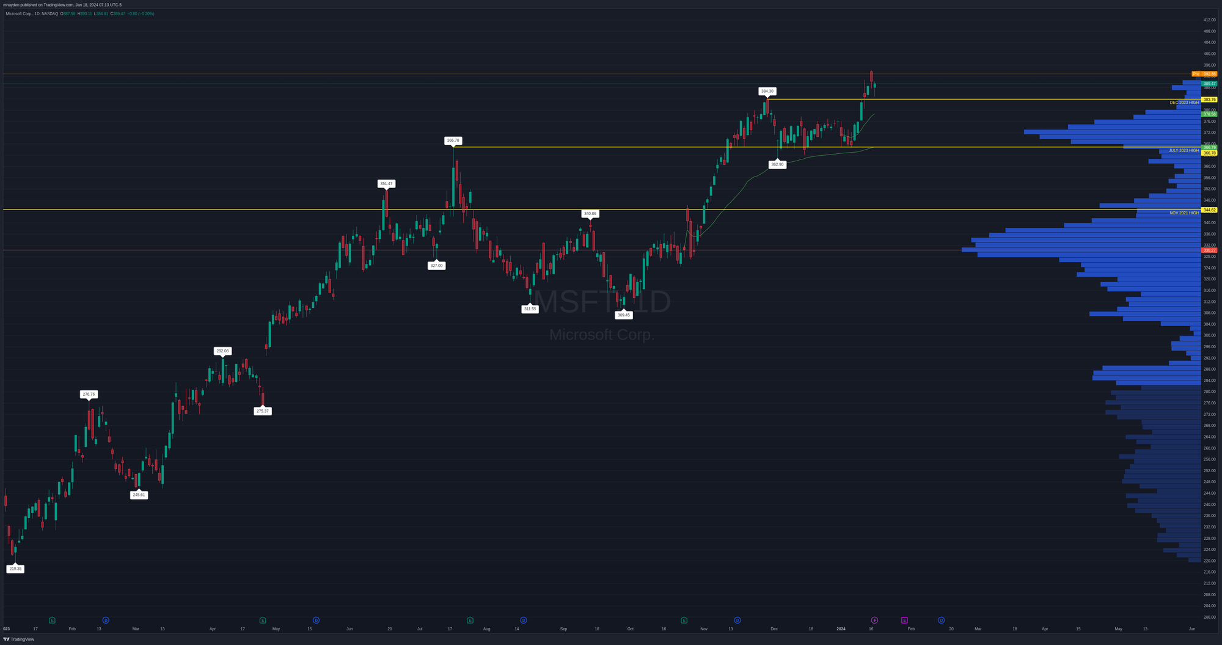Open the dividend D marker at May 15
The image size is (1222, 645).
[x=316, y=620]
